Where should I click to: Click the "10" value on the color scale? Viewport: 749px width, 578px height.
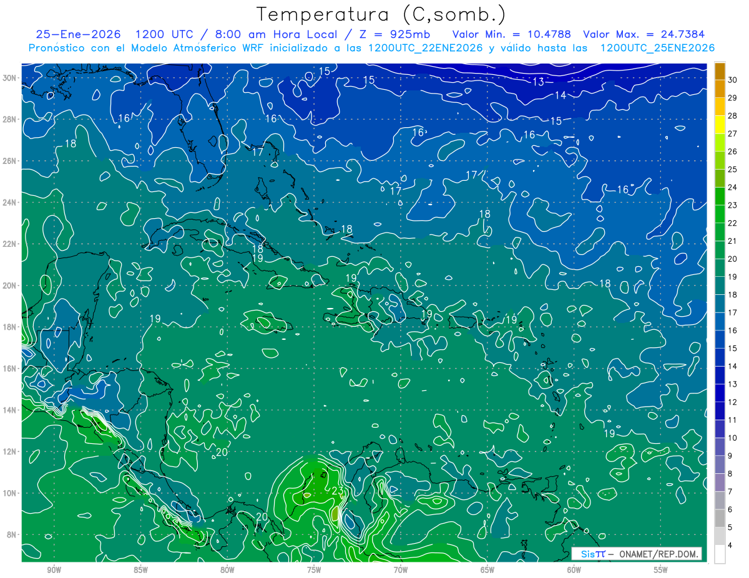pyautogui.click(x=732, y=438)
